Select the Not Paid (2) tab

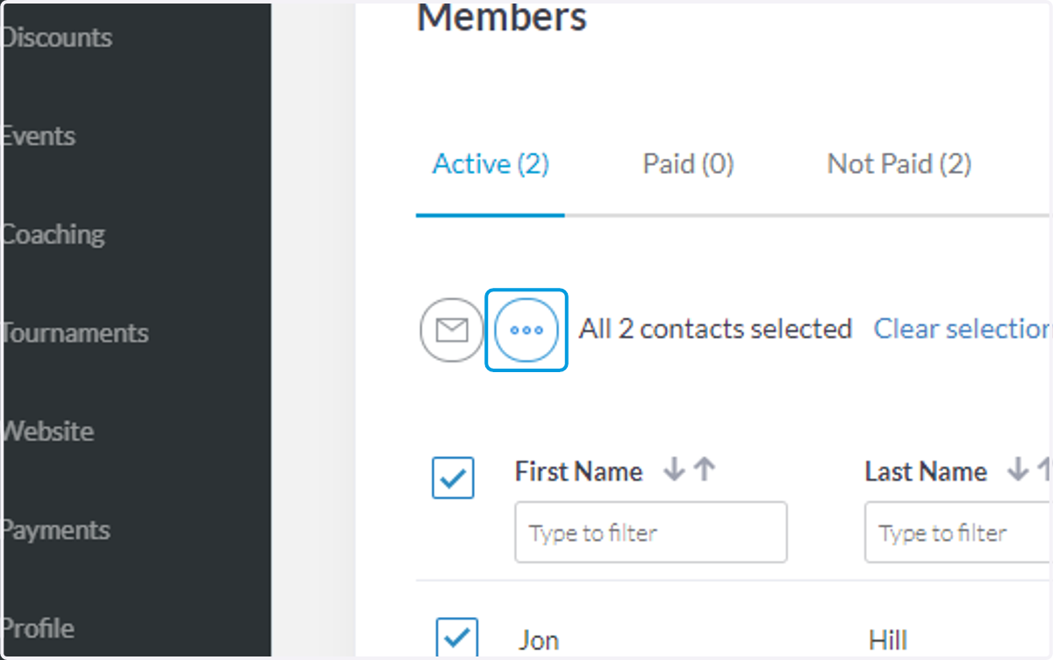coord(899,164)
